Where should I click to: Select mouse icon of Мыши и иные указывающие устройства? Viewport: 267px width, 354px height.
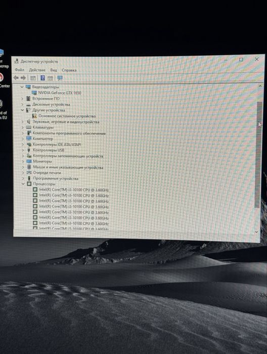click(29, 167)
